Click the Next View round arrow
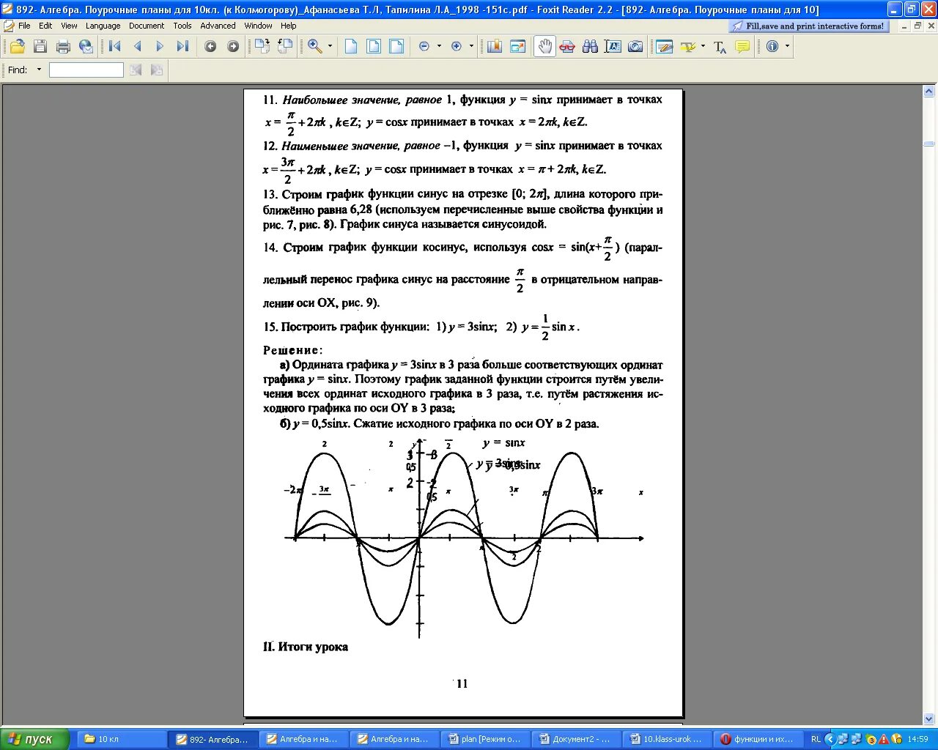Screen dimensions: 938x750 pyautogui.click(x=233, y=46)
